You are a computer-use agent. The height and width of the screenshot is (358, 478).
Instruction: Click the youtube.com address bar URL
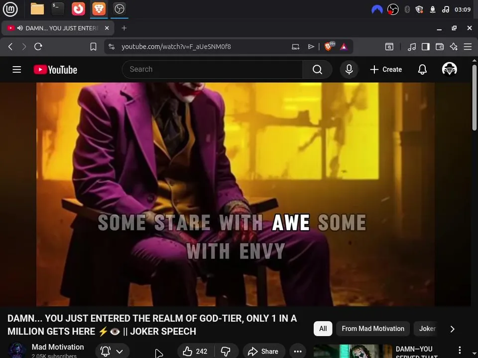click(x=176, y=47)
